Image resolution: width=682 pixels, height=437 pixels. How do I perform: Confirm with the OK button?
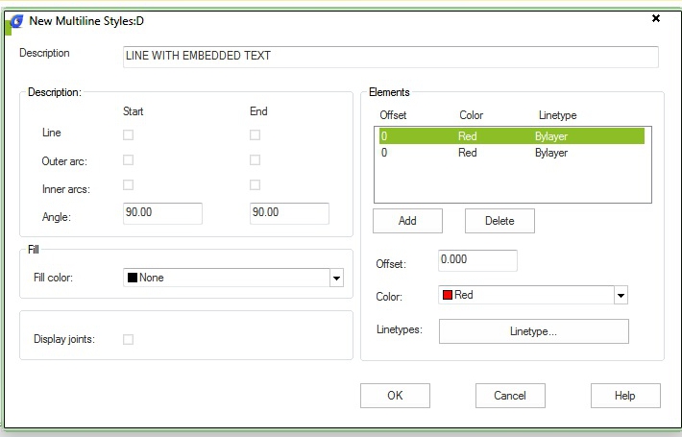click(x=395, y=396)
